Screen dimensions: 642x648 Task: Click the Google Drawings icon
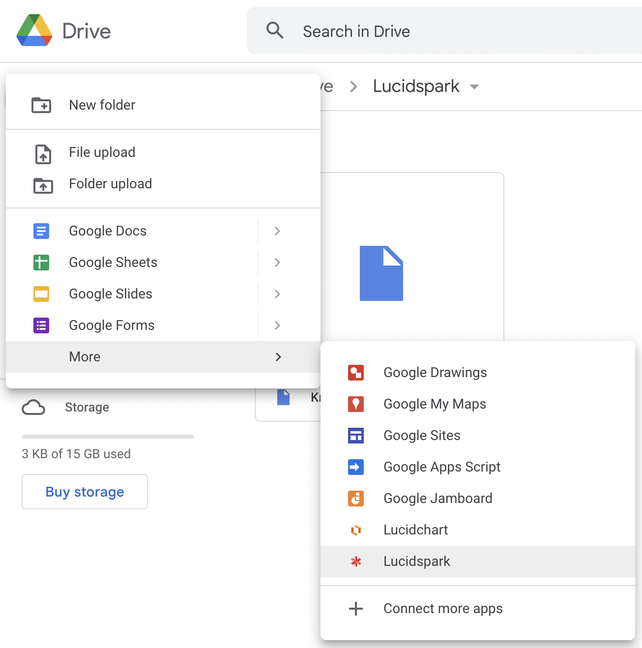pyautogui.click(x=356, y=373)
